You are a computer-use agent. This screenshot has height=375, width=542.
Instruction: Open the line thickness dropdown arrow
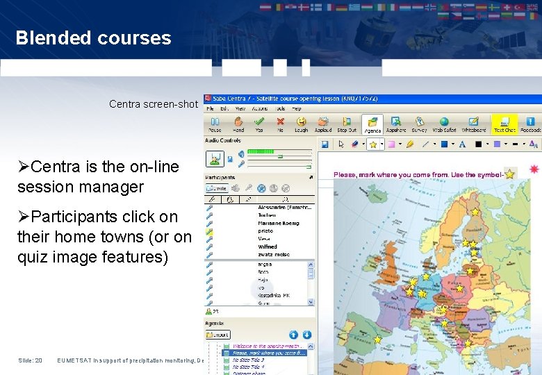click(x=524, y=144)
